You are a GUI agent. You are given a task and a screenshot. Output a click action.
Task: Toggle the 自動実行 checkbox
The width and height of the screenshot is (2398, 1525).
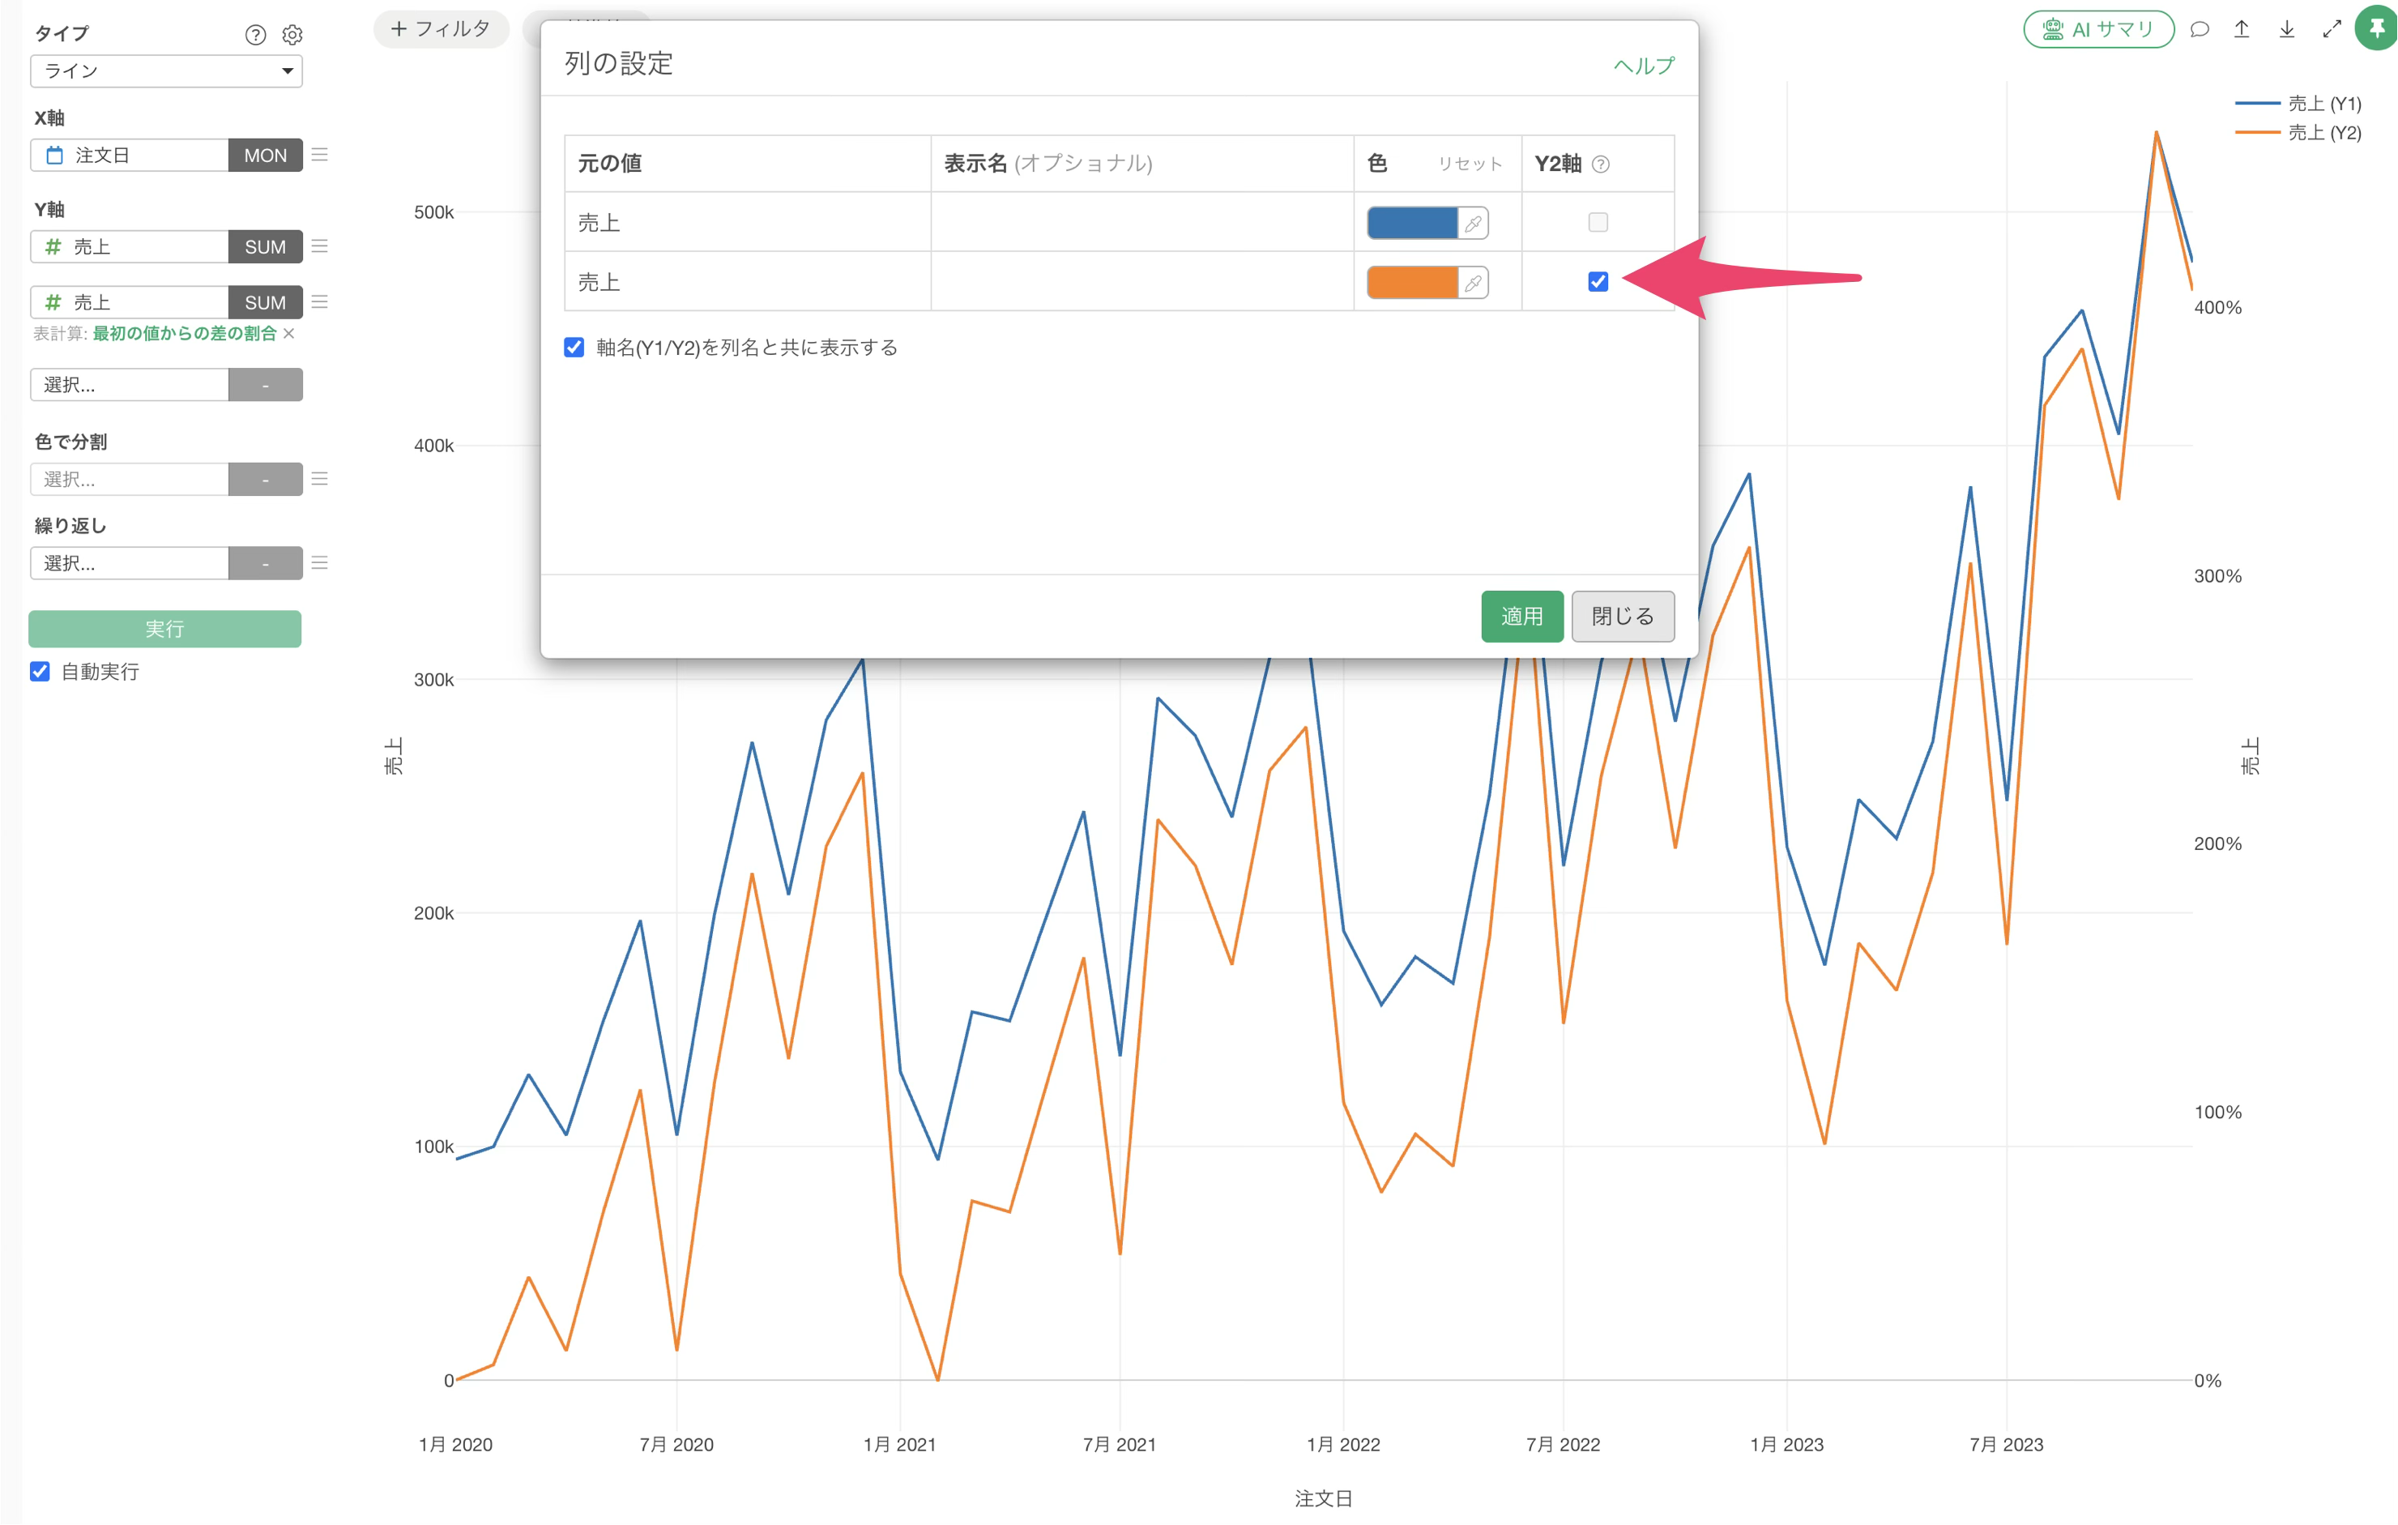pos(40,672)
